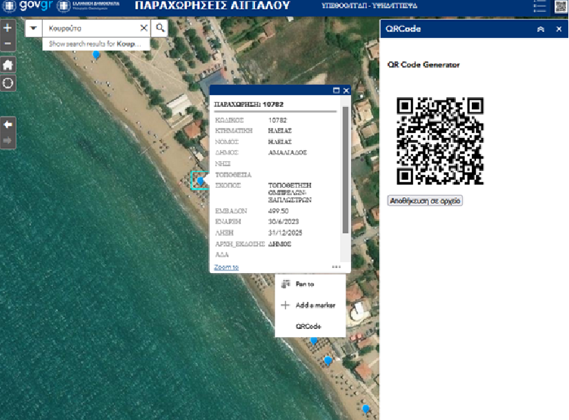Open the search source dropdown

click(33, 28)
